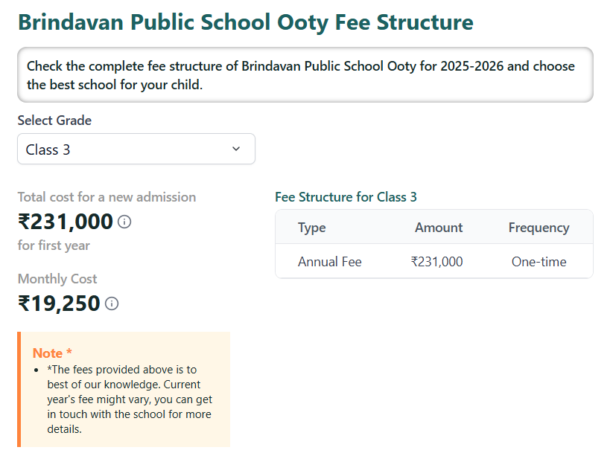This screenshot has height=453, width=613.
Task: Click the school description paragraph box
Action: point(306,74)
